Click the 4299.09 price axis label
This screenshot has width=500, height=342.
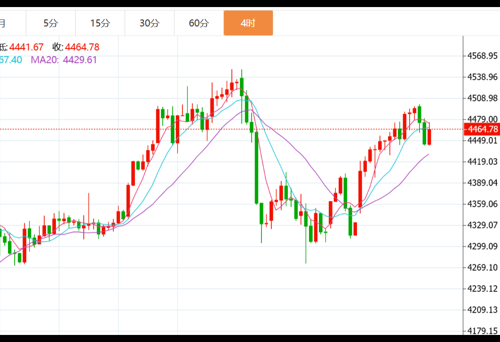[x=482, y=247]
